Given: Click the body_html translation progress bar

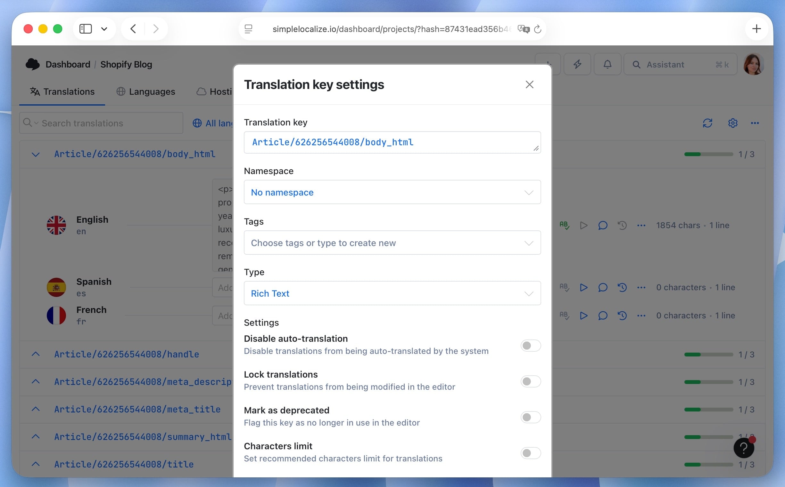Looking at the screenshot, I should point(708,154).
